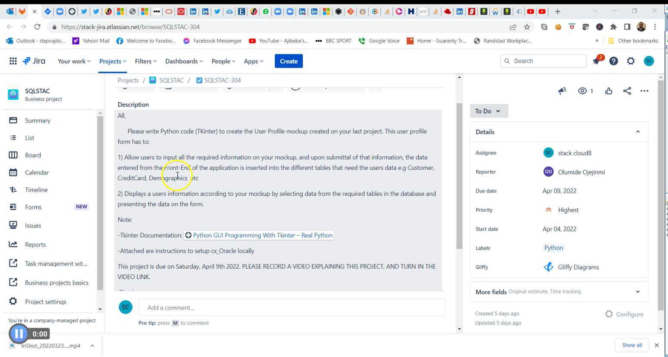Open the Reports view
The image size is (668, 357).
pos(35,244)
